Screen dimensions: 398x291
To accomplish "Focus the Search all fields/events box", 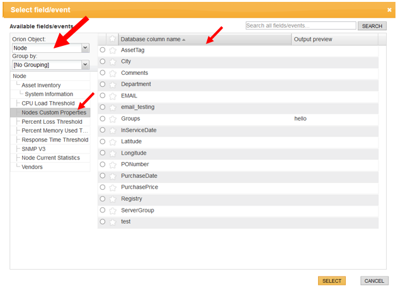I will tap(301, 26).
